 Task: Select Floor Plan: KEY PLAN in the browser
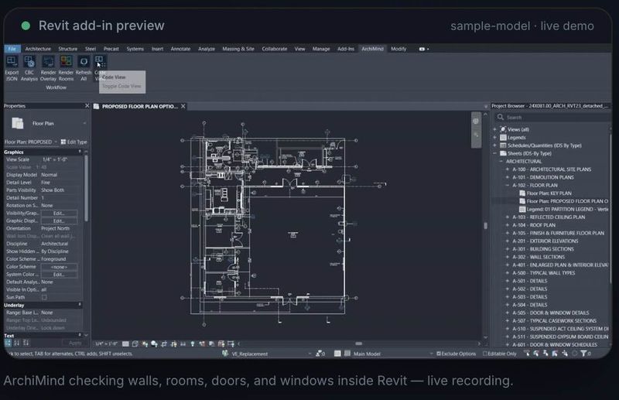click(x=549, y=193)
